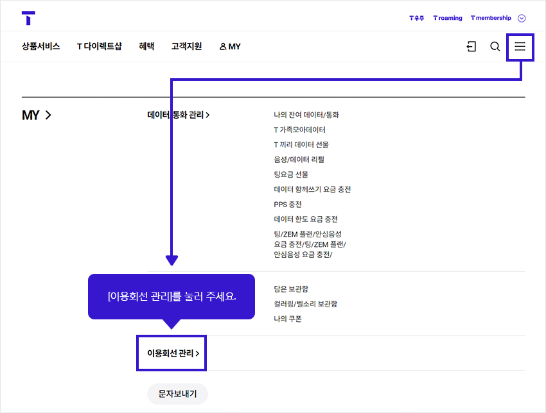Image resolution: width=546 pixels, height=413 pixels.
Task: Select 나의 쿠폰
Action: tap(288, 319)
